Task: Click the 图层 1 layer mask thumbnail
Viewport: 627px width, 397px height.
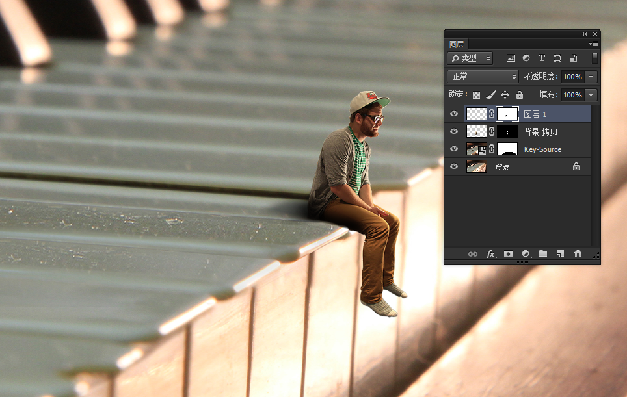Action: click(507, 114)
